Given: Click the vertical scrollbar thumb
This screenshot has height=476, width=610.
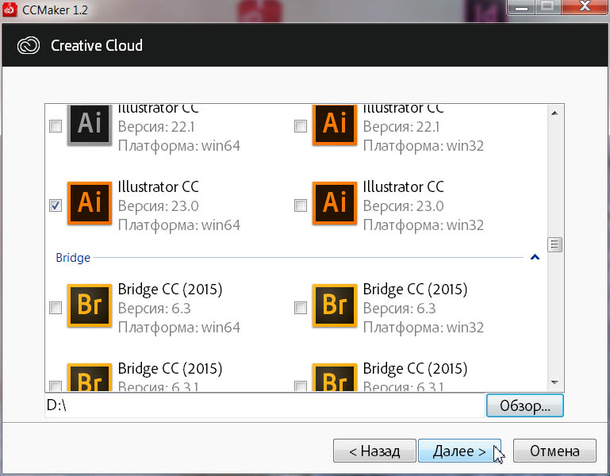Looking at the screenshot, I should click(x=554, y=245).
